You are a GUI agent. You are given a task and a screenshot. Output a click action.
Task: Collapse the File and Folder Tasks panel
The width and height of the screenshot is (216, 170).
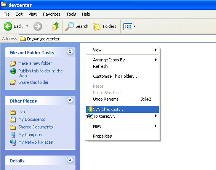[x=70, y=52]
